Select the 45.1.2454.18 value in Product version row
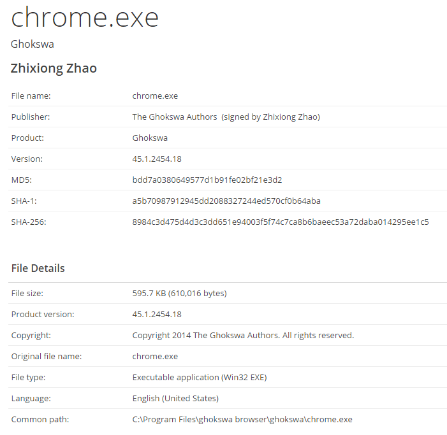This screenshot has width=447, height=435. [x=157, y=314]
